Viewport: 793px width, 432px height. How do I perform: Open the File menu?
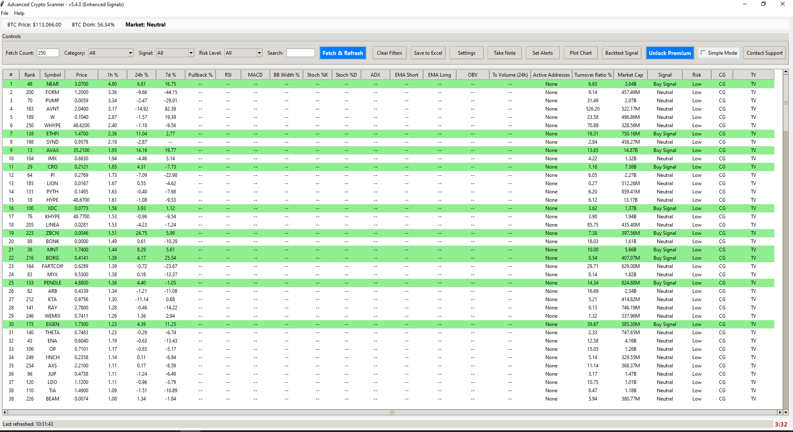click(x=5, y=13)
